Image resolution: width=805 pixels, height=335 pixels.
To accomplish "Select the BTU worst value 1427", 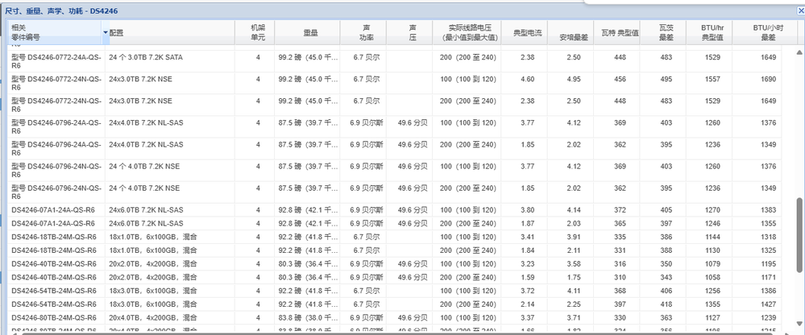I will click(767, 304).
